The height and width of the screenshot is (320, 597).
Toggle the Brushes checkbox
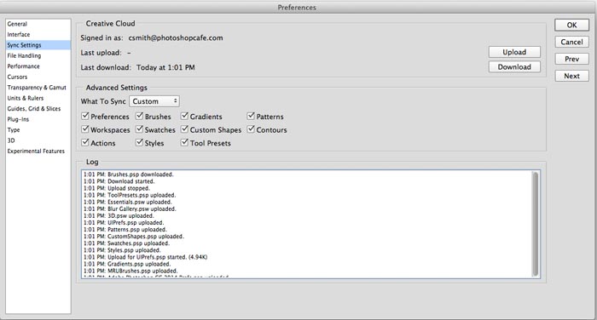[139, 116]
